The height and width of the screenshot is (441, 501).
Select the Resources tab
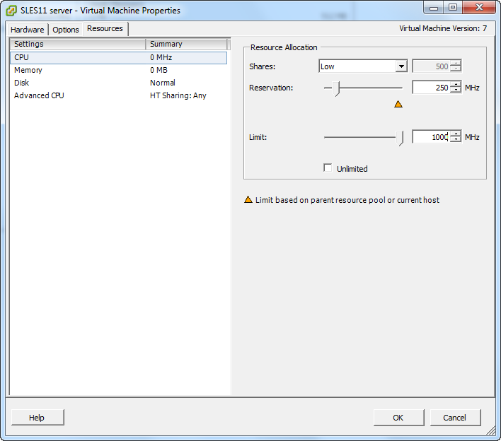click(x=105, y=29)
